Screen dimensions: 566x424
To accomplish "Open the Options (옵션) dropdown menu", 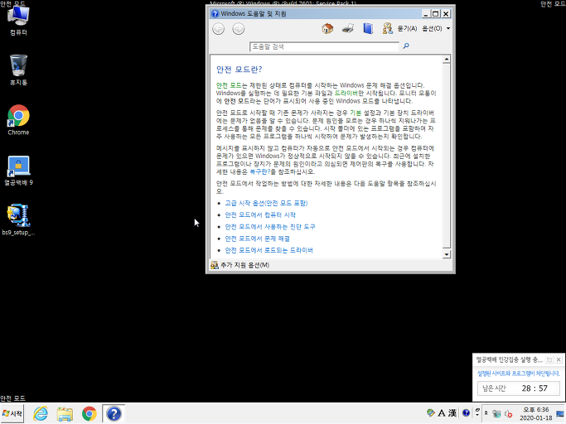I will [x=436, y=28].
